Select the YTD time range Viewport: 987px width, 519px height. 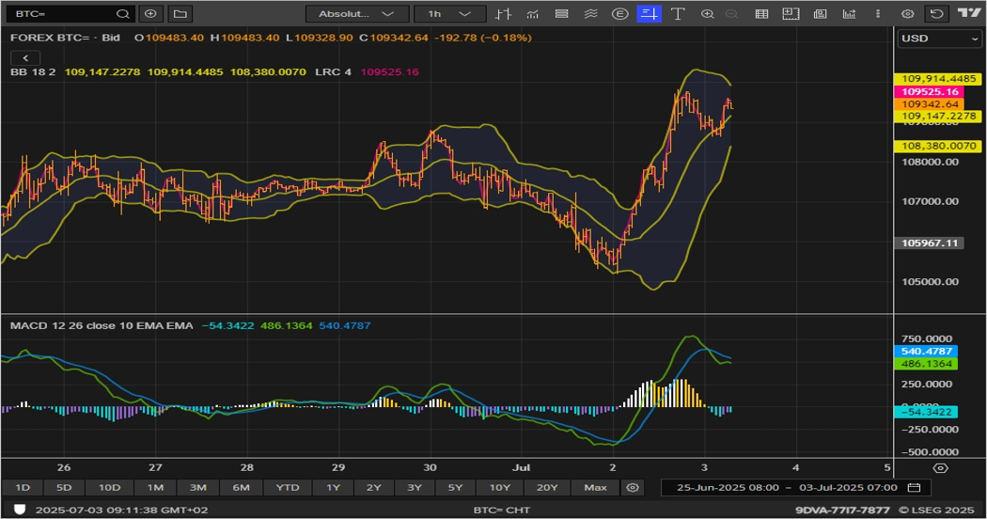click(288, 488)
